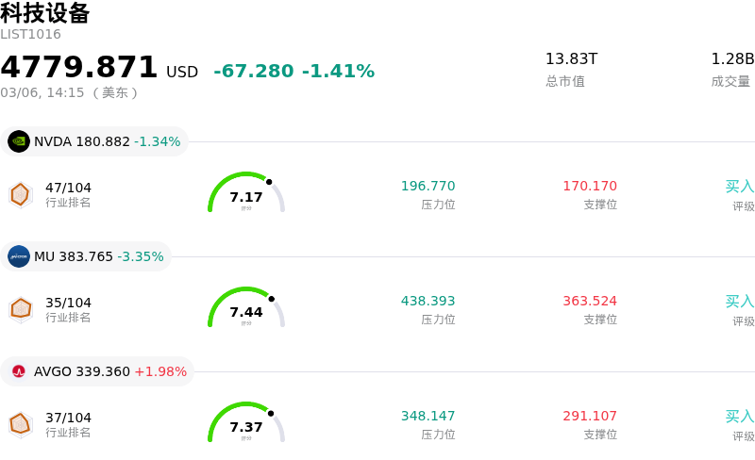Click the NVDA Nvidia logo icon

pyautogui.click(x=19, y=141)
